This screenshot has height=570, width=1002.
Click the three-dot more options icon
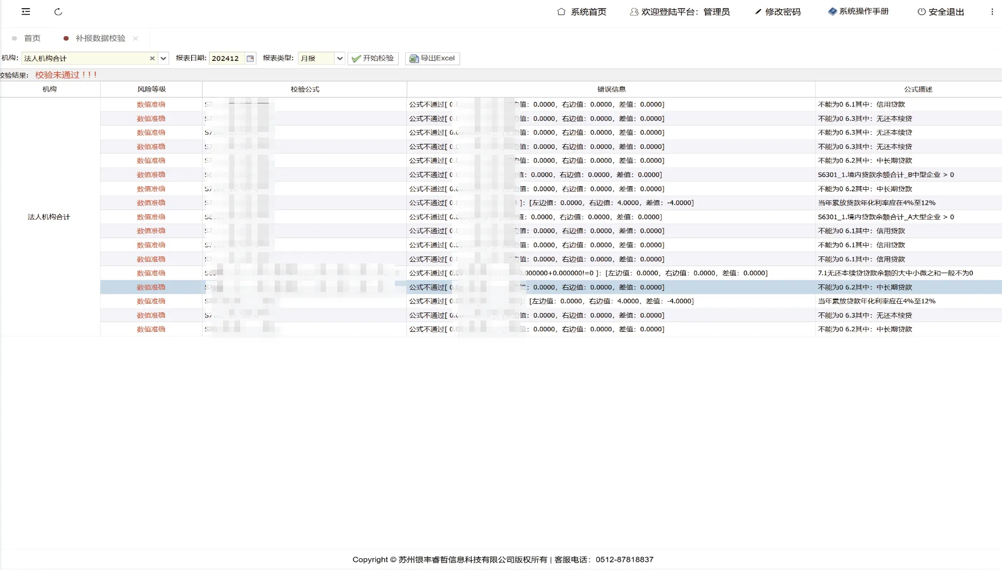click(992, 11)
